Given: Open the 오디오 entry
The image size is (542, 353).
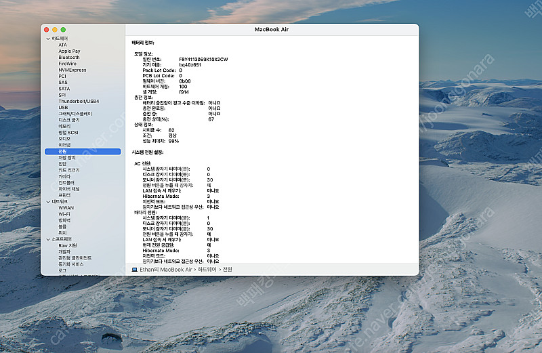Looking at the screenshot, I should [x=64, y=139].
